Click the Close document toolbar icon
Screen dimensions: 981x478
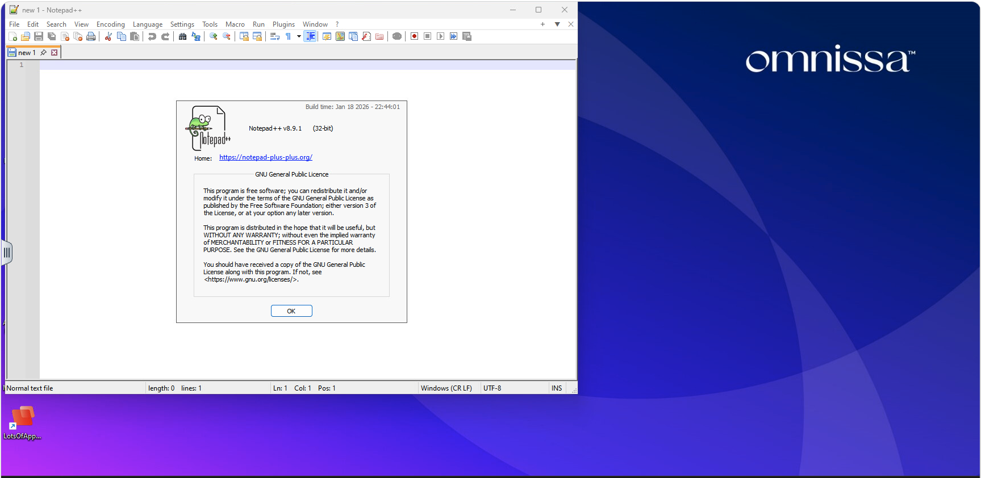click(65, 36)
